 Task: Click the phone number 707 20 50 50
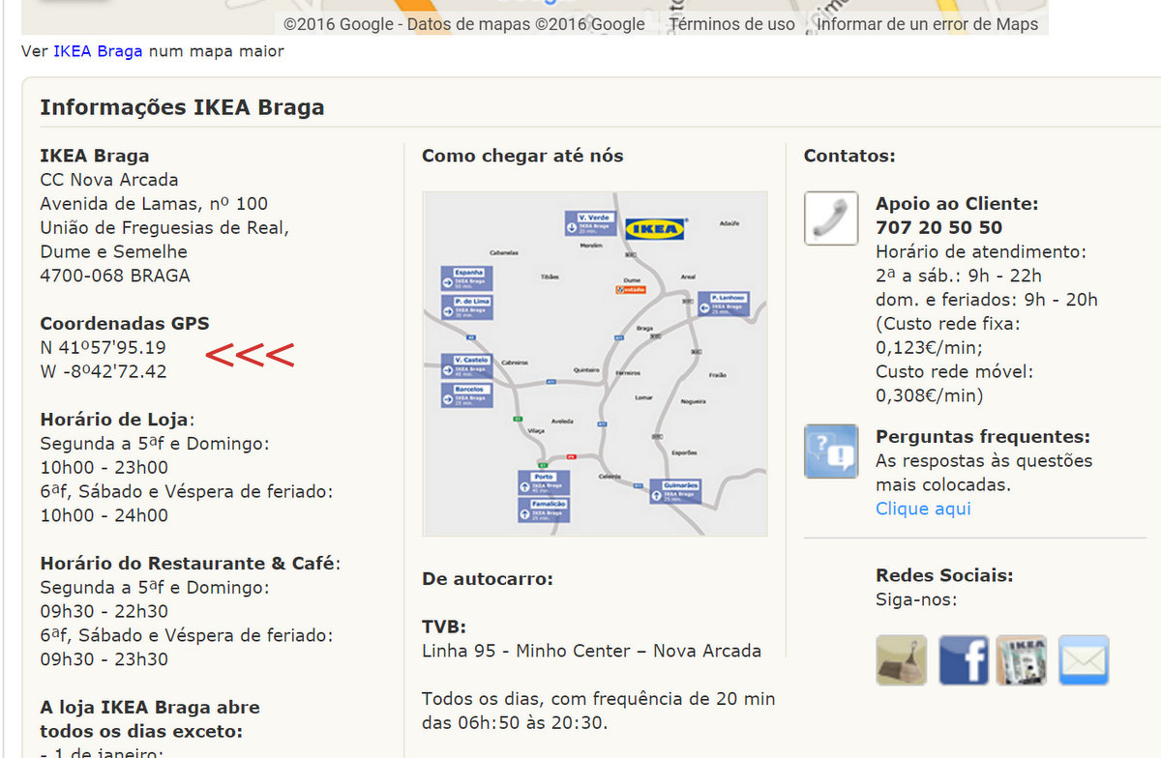pyautogui.click(x=938, y=228)
